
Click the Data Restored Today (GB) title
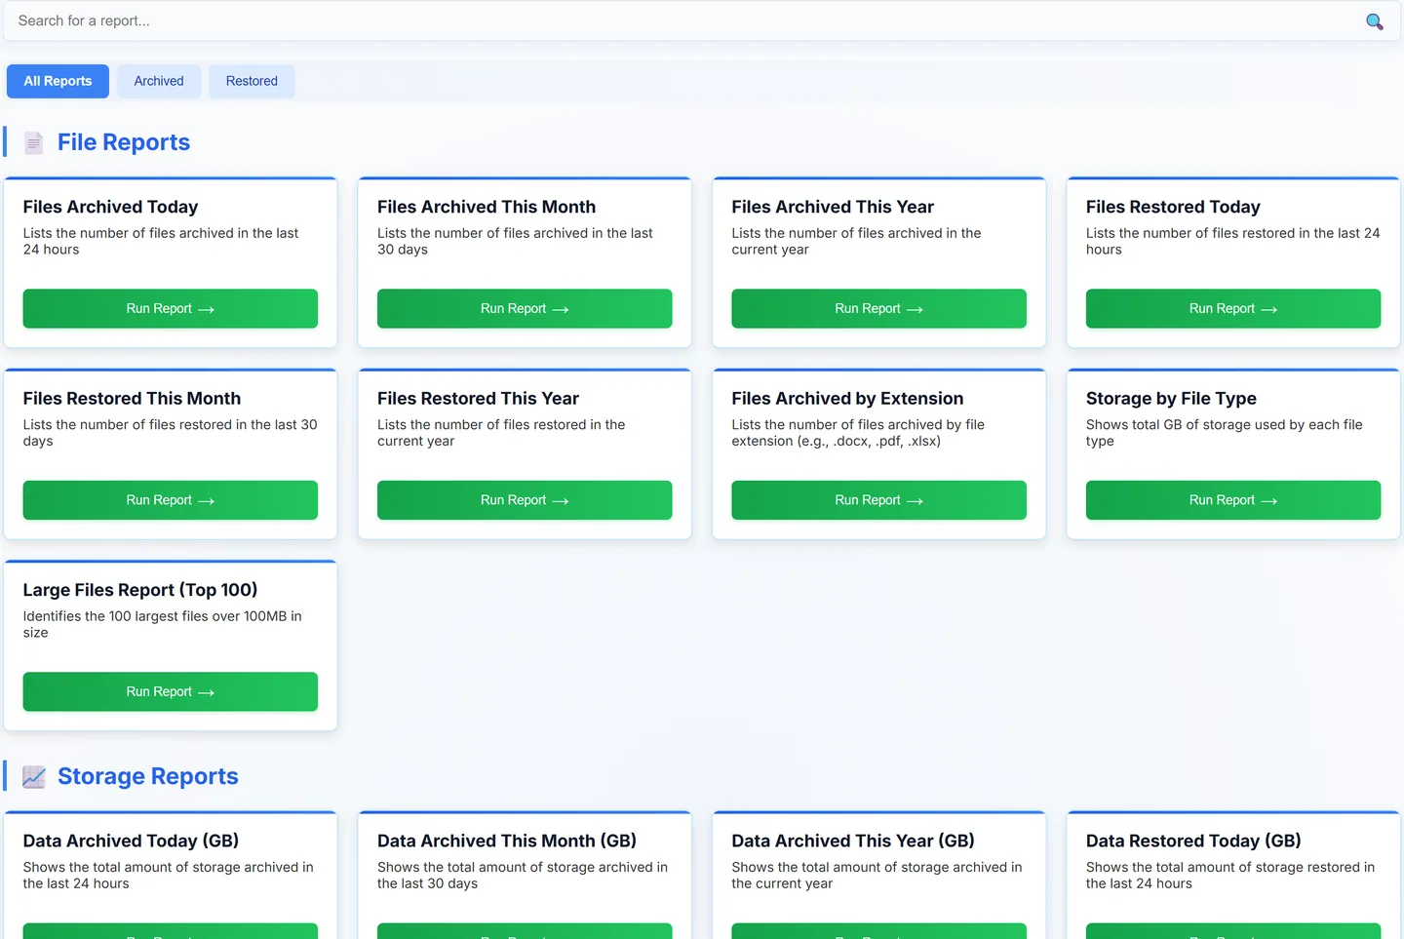[1193, 841]
